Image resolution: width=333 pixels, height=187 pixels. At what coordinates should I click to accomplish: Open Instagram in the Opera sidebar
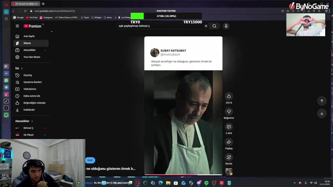(x=6, y=94)
